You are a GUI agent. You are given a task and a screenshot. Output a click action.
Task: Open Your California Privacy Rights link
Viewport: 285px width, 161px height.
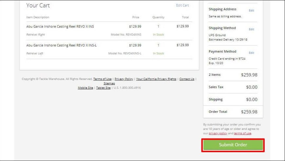click(156, 79)
